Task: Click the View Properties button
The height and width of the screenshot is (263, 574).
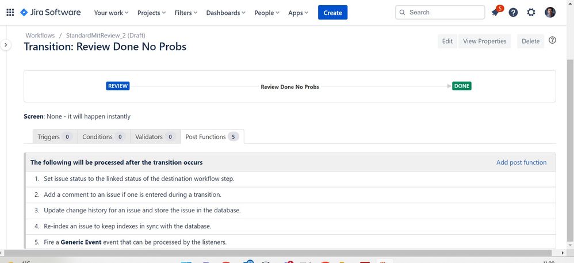Action: point(485,41)
